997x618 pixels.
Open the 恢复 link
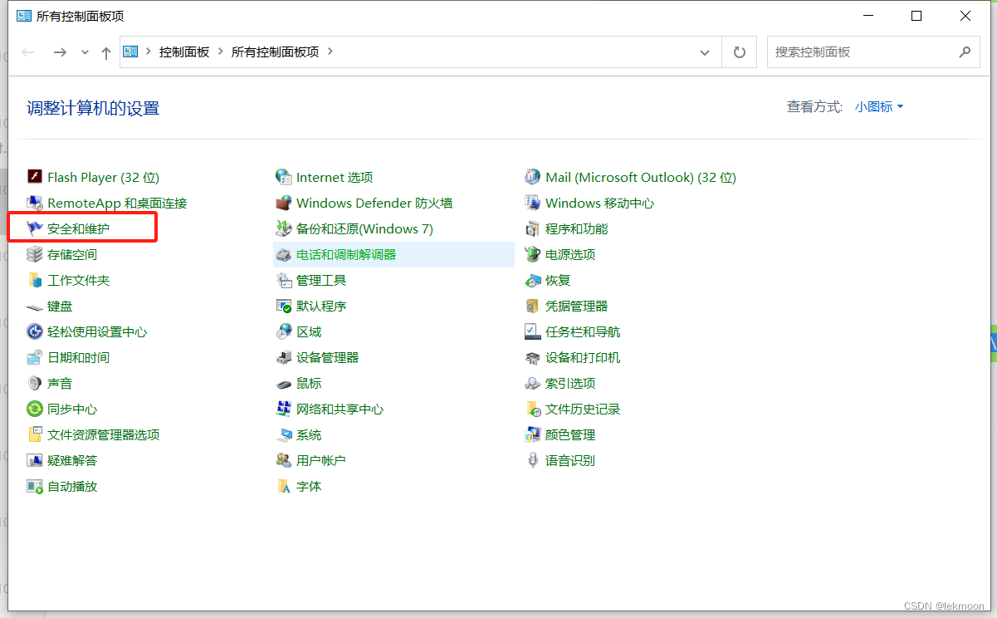(x=558, y=280)
